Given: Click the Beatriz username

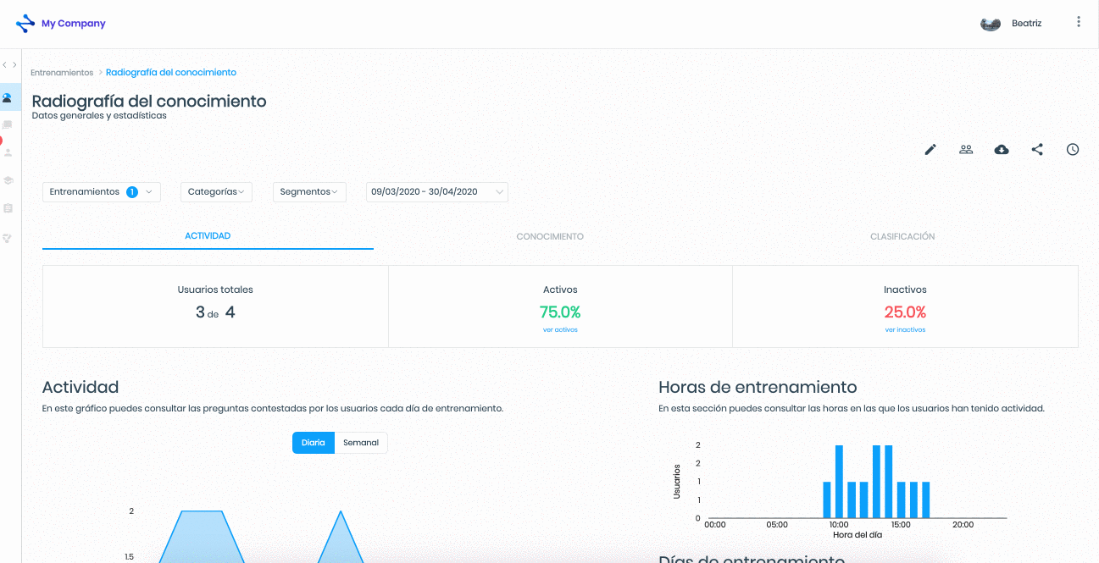Looking at the screenshot, I should tap(1027, 24).
